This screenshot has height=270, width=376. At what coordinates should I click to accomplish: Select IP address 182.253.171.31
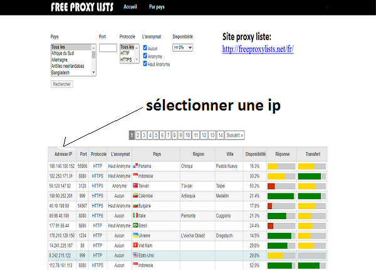click(61, 176)
